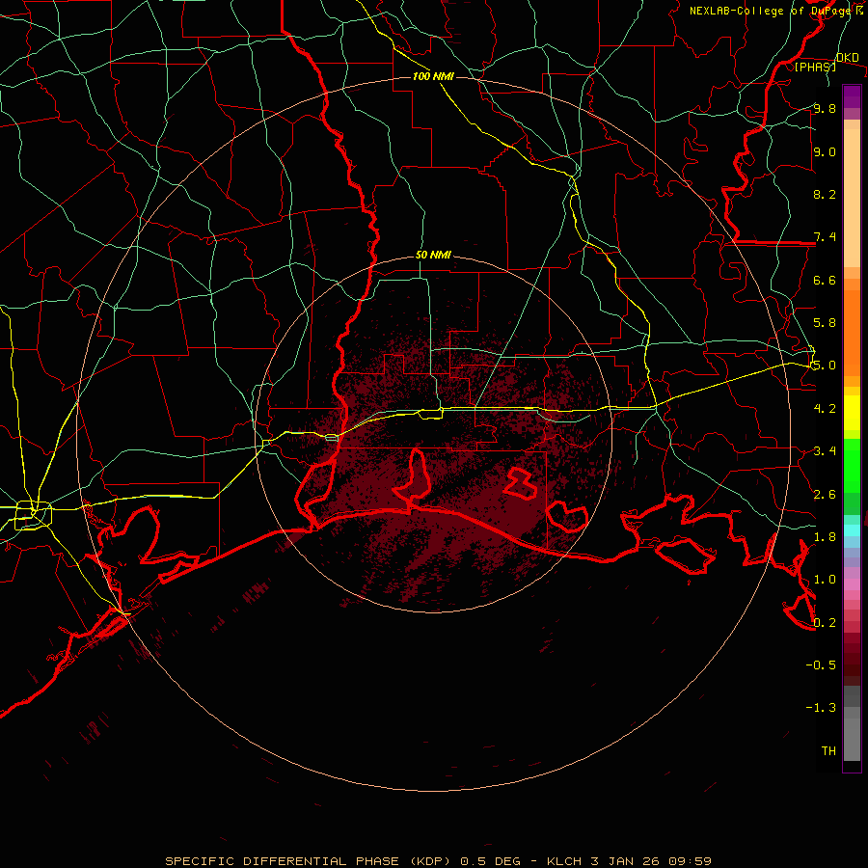This screenshot has height=868, width=868.
Task: Click the 3 JAN 26 09:59 timestamp
Action: (649, 861)
